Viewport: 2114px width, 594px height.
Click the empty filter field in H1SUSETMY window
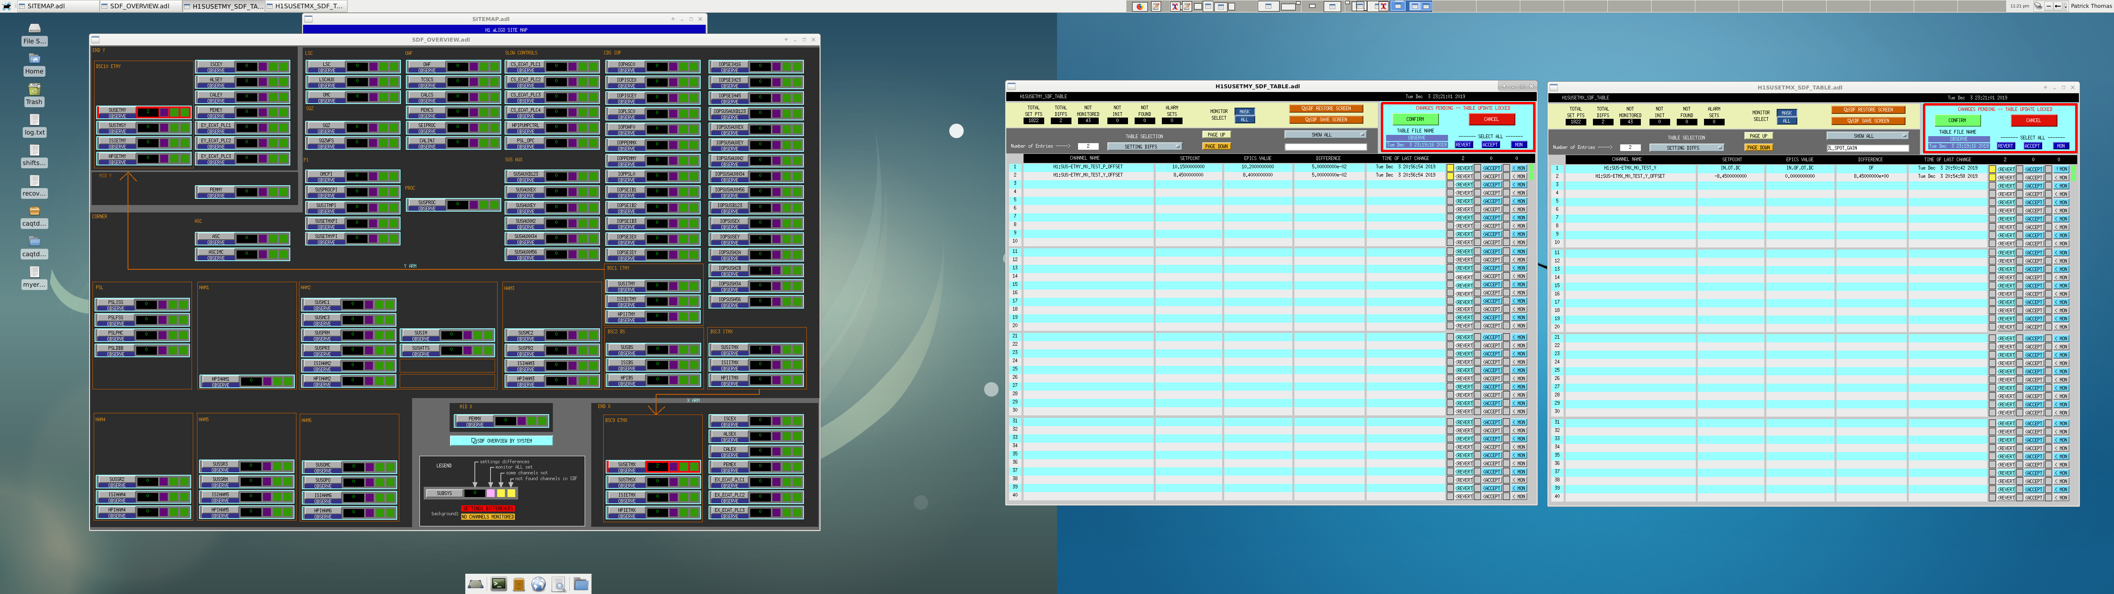(x=1325, y=147)
